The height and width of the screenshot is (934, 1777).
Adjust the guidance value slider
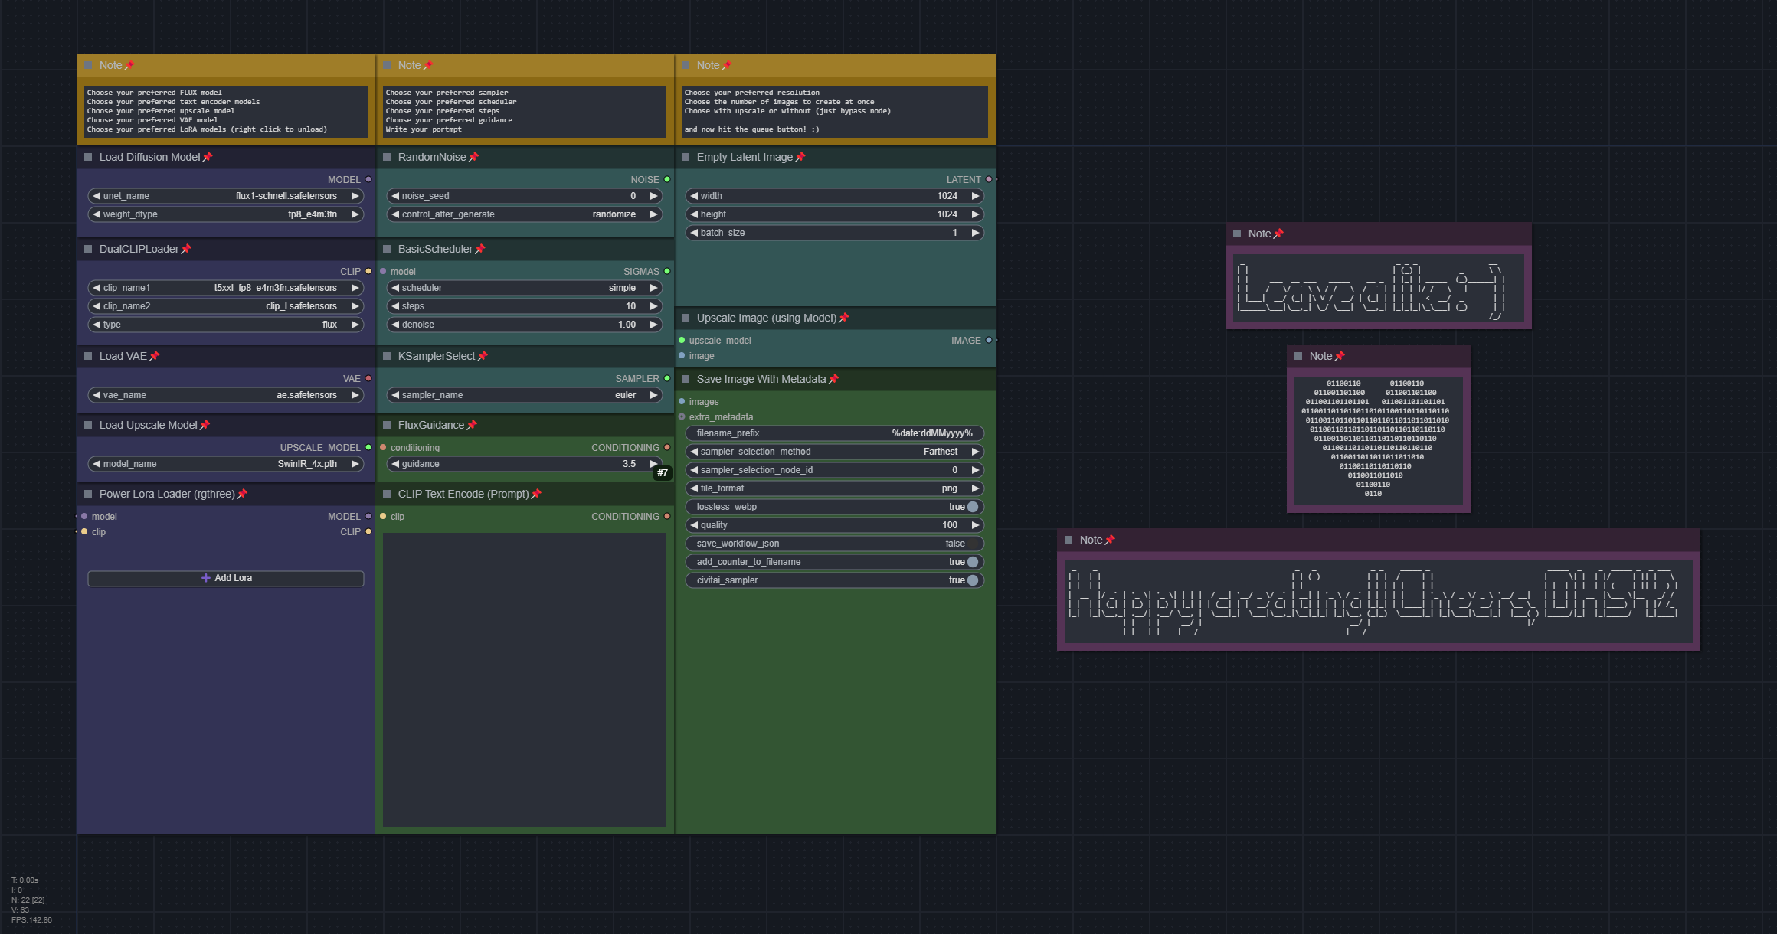[525, 464]
